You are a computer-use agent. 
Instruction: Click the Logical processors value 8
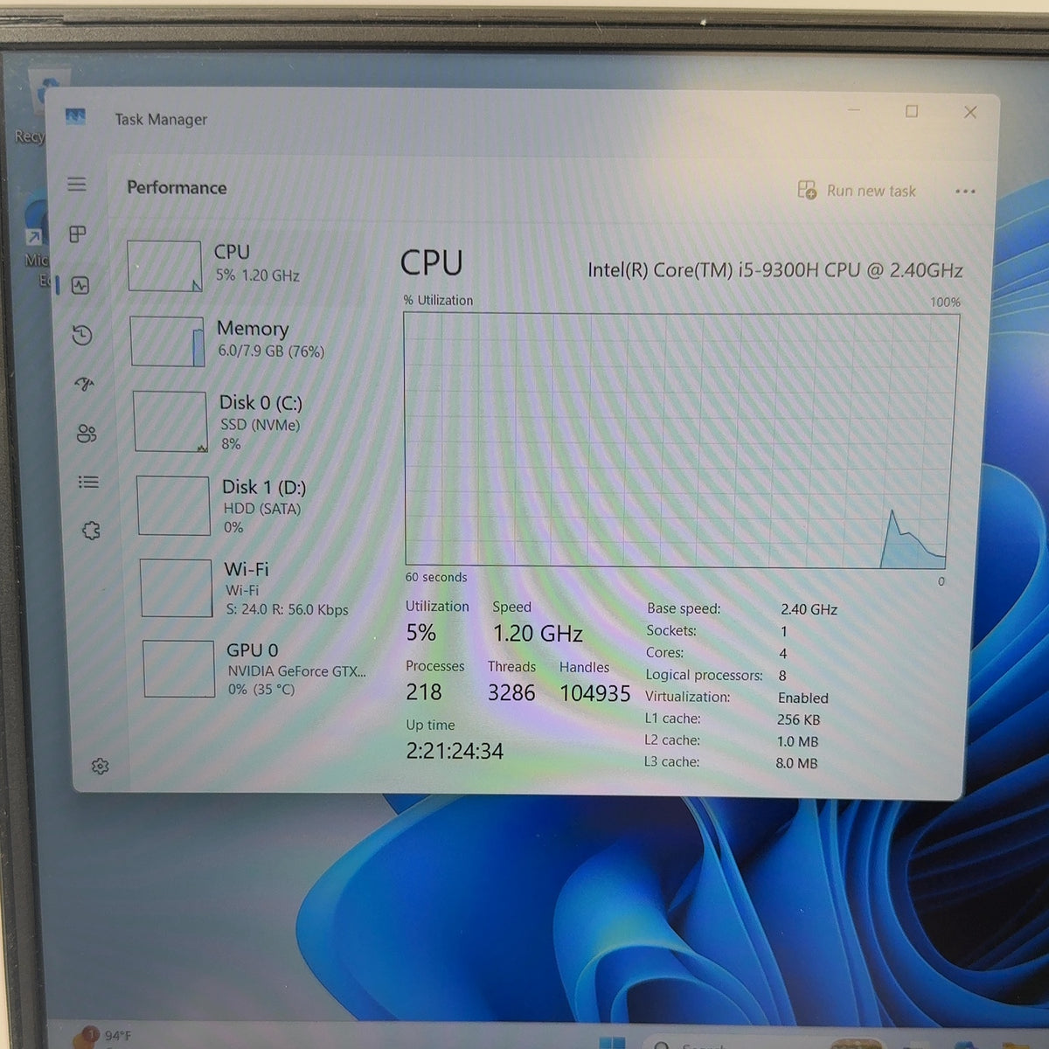782,676
